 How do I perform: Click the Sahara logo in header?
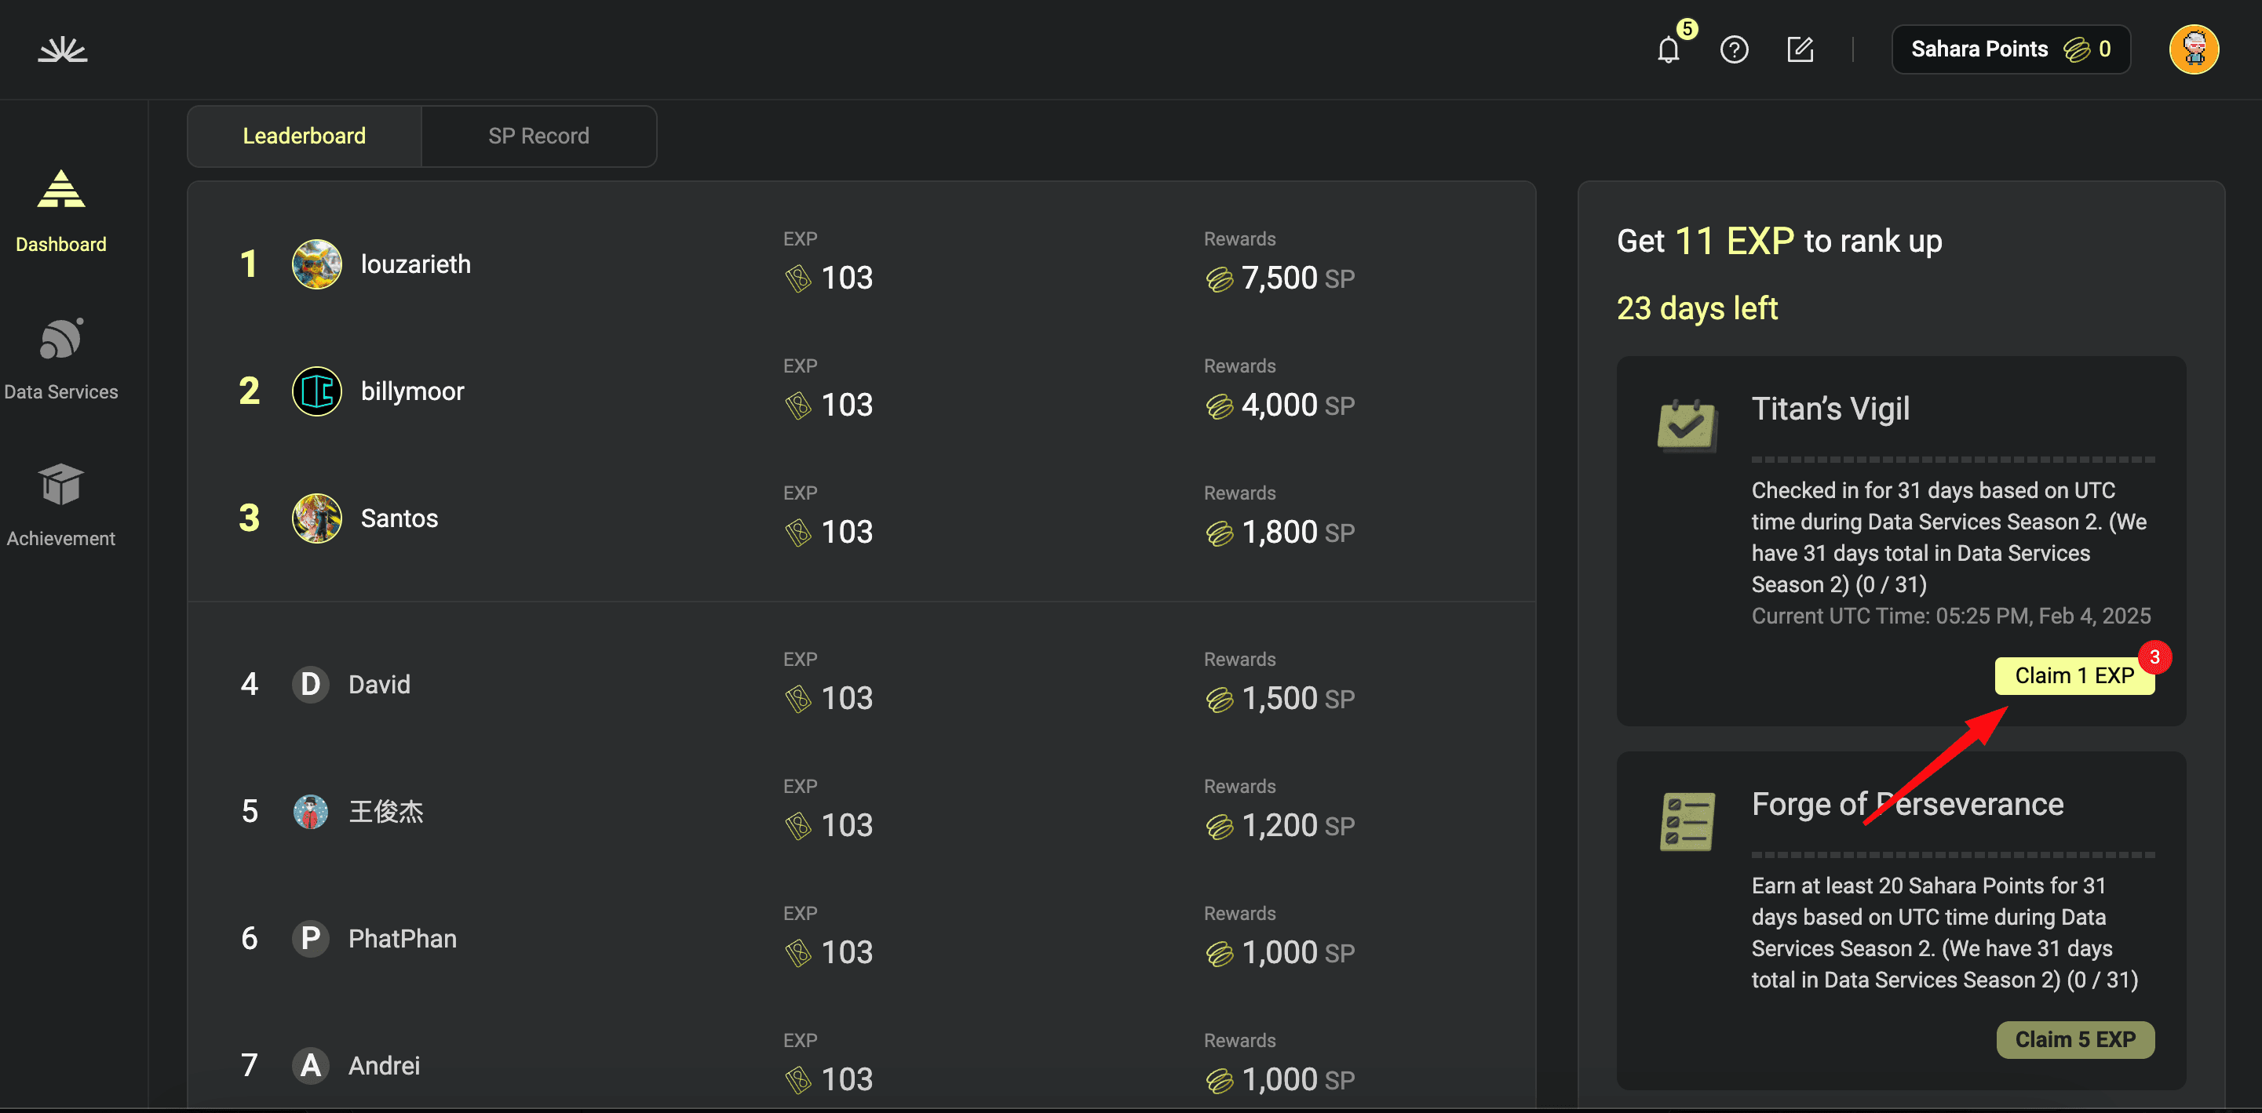pos(62,49)
